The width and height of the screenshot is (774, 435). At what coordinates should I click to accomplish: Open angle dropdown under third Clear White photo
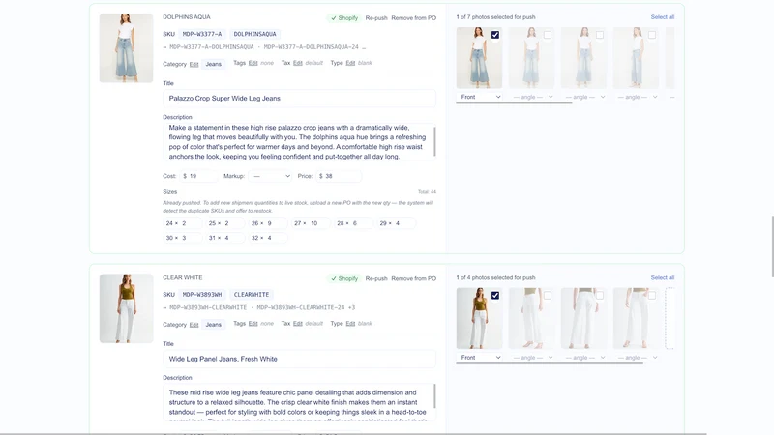click(584, 357)
